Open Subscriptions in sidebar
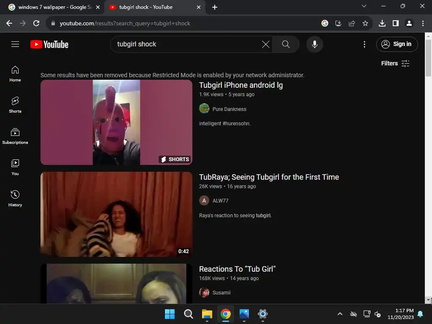Screen dimensions: 432x324 coord(15,136)
